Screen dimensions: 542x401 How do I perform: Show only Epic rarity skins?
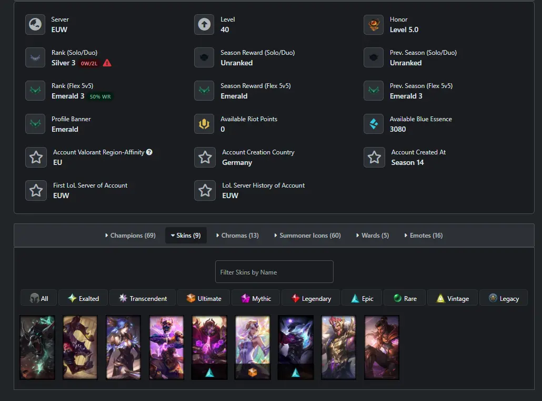pos(362,298)
